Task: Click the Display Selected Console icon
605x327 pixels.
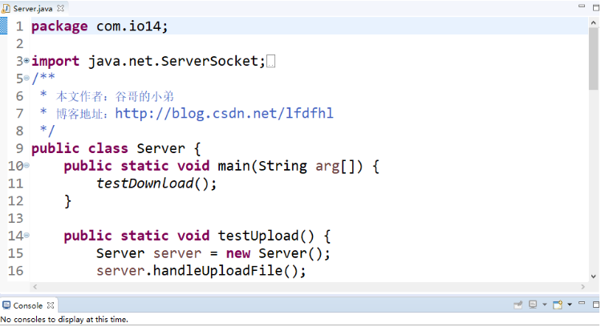Action: point(533,305)
